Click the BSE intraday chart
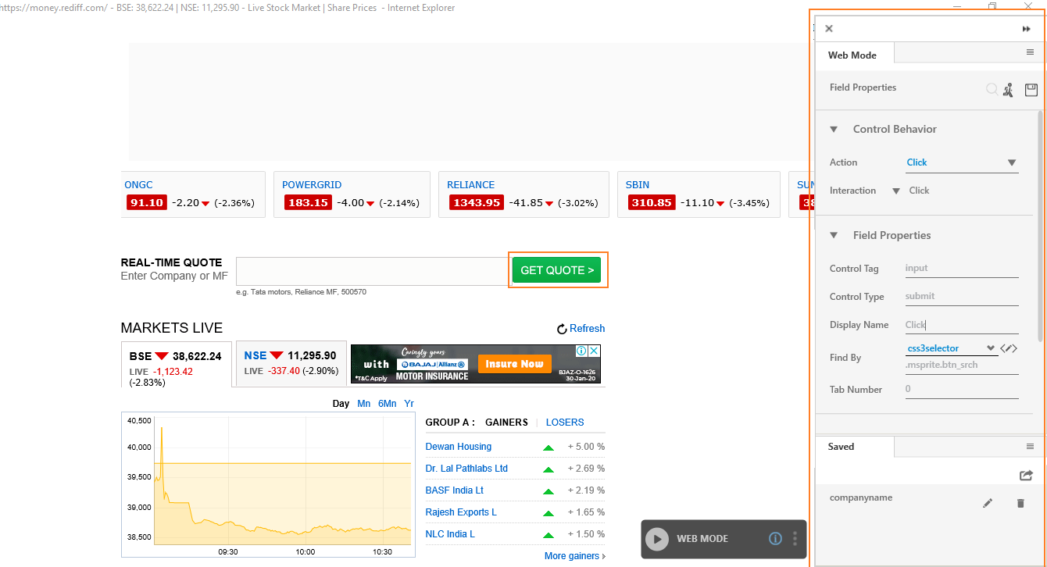The width and height of the screenshot is (1047, 567). click(268, 486)
